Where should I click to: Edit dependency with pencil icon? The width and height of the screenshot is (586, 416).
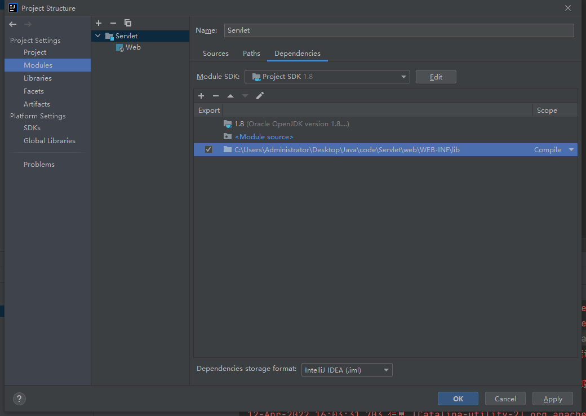coord(260,96)
